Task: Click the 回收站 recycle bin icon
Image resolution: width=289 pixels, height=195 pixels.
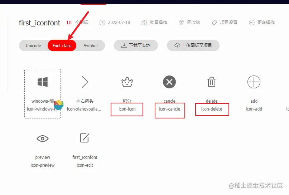Action: [182, 23]
